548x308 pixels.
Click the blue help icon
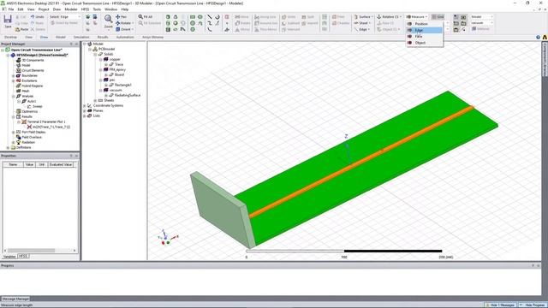coord(539,37)
